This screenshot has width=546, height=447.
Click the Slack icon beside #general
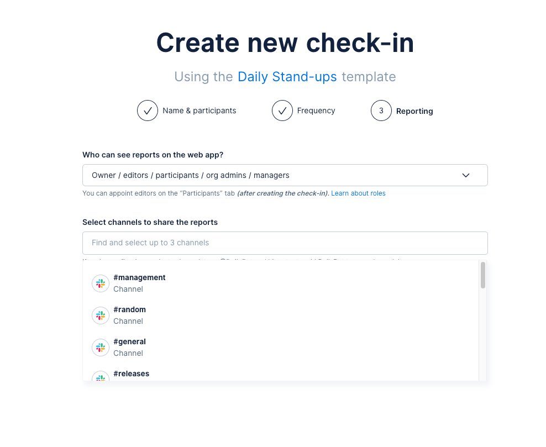(100, 347)
